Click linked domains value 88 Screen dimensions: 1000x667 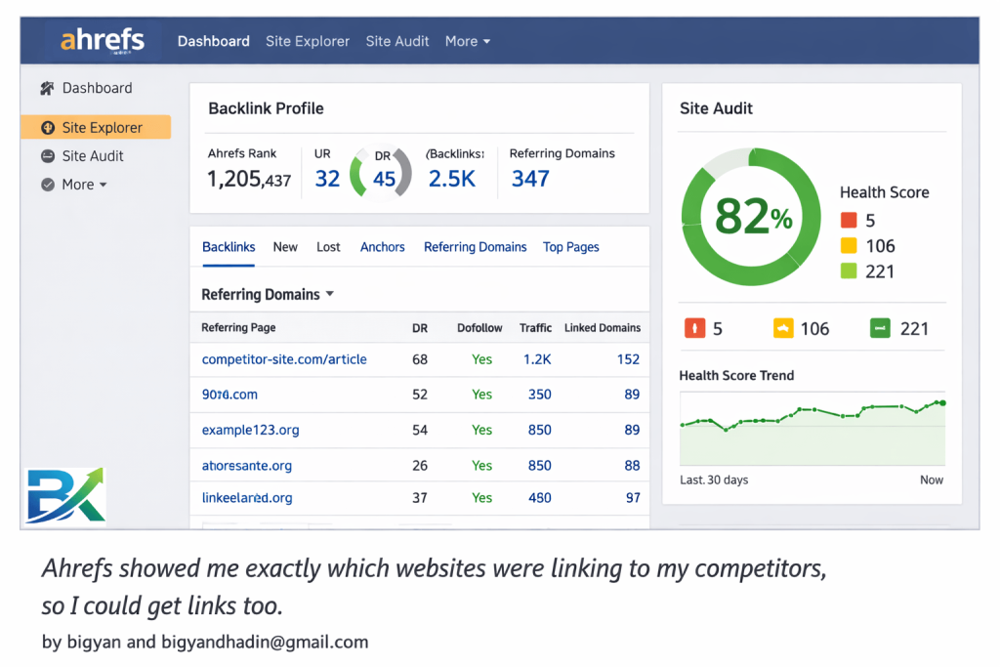click(x=632, y=466)
